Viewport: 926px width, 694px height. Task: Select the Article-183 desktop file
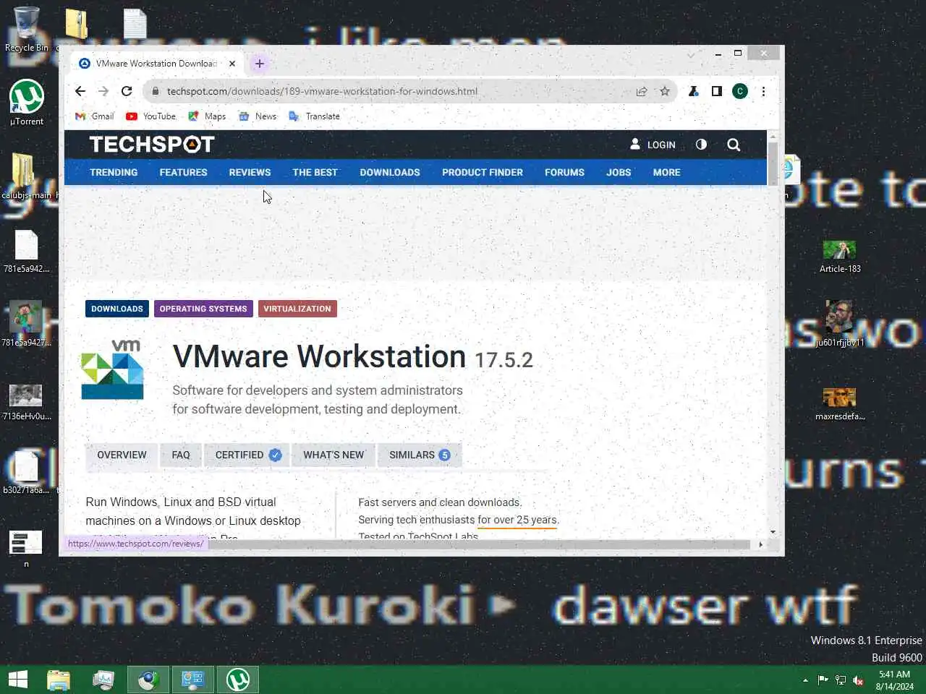click(840, 256)
